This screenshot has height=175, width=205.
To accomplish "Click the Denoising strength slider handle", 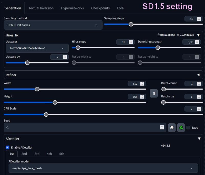I will click(158, 48).
